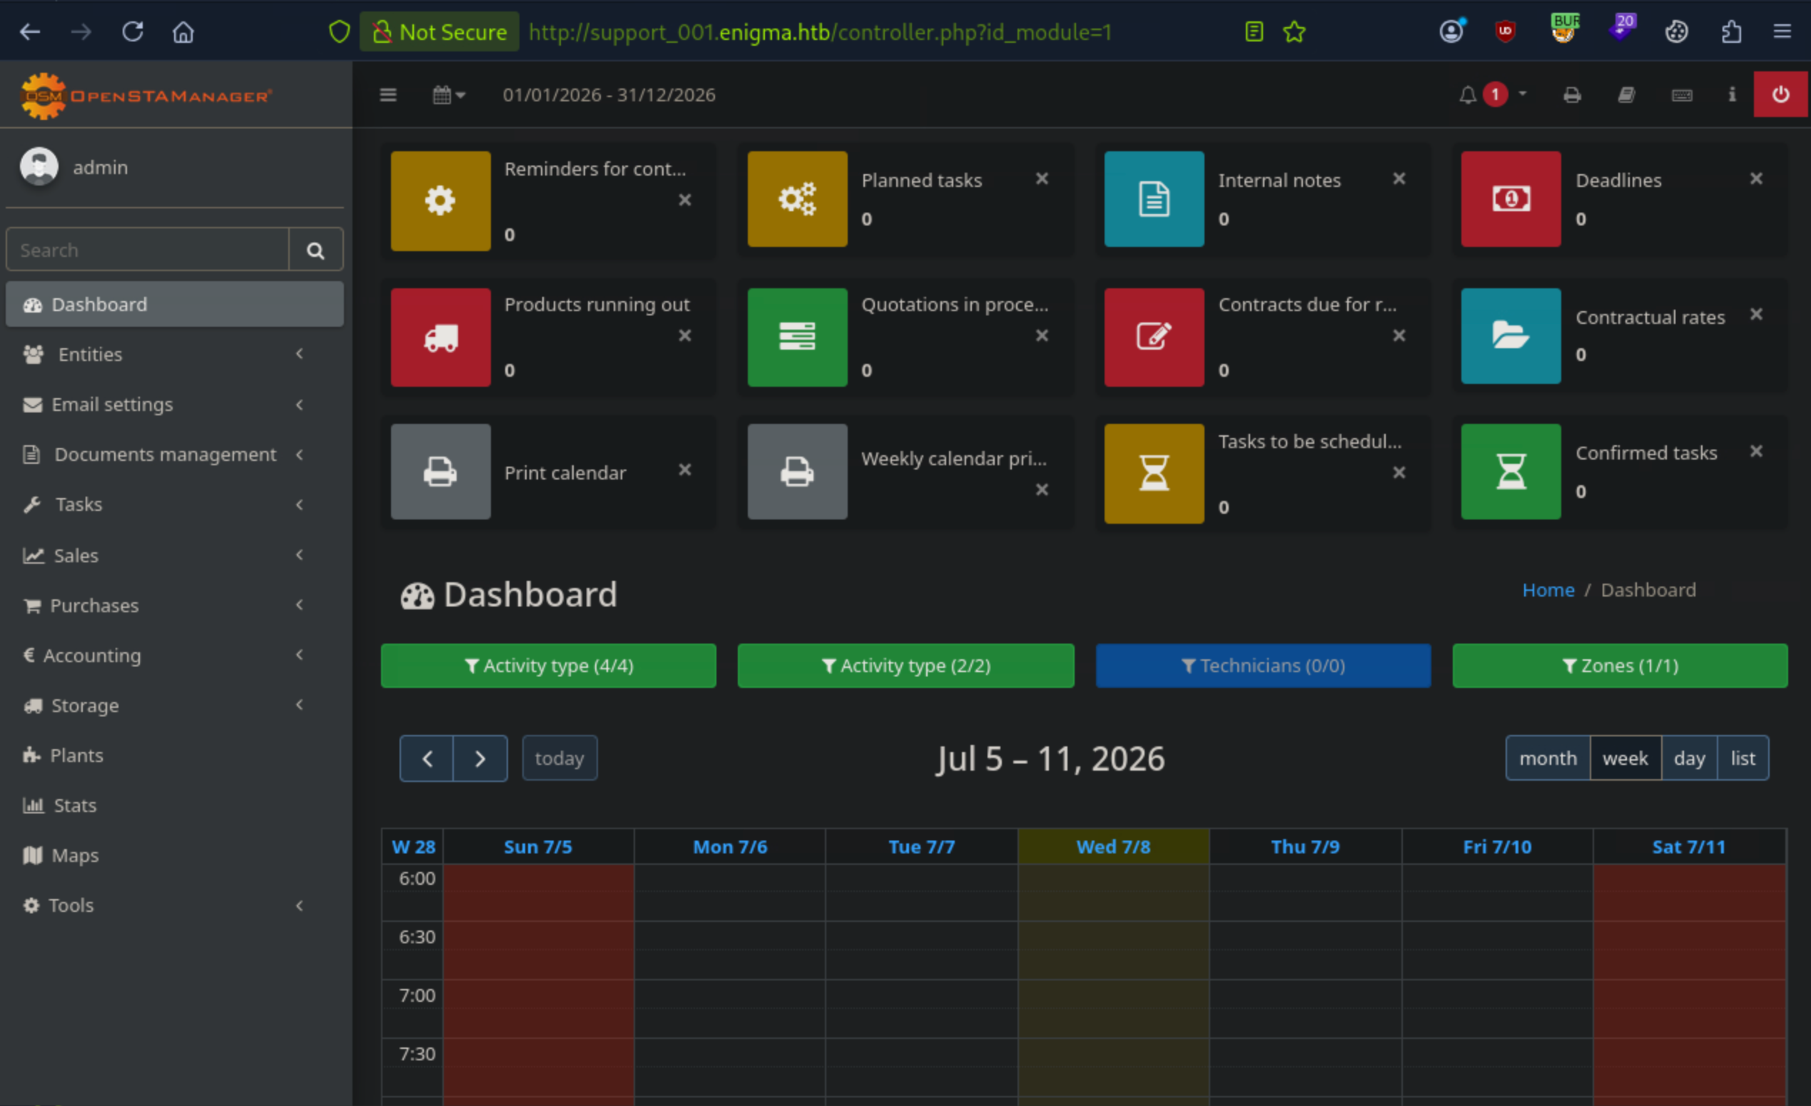
Task: Reload the page with the refresh icon
Action: pos(132,31)
